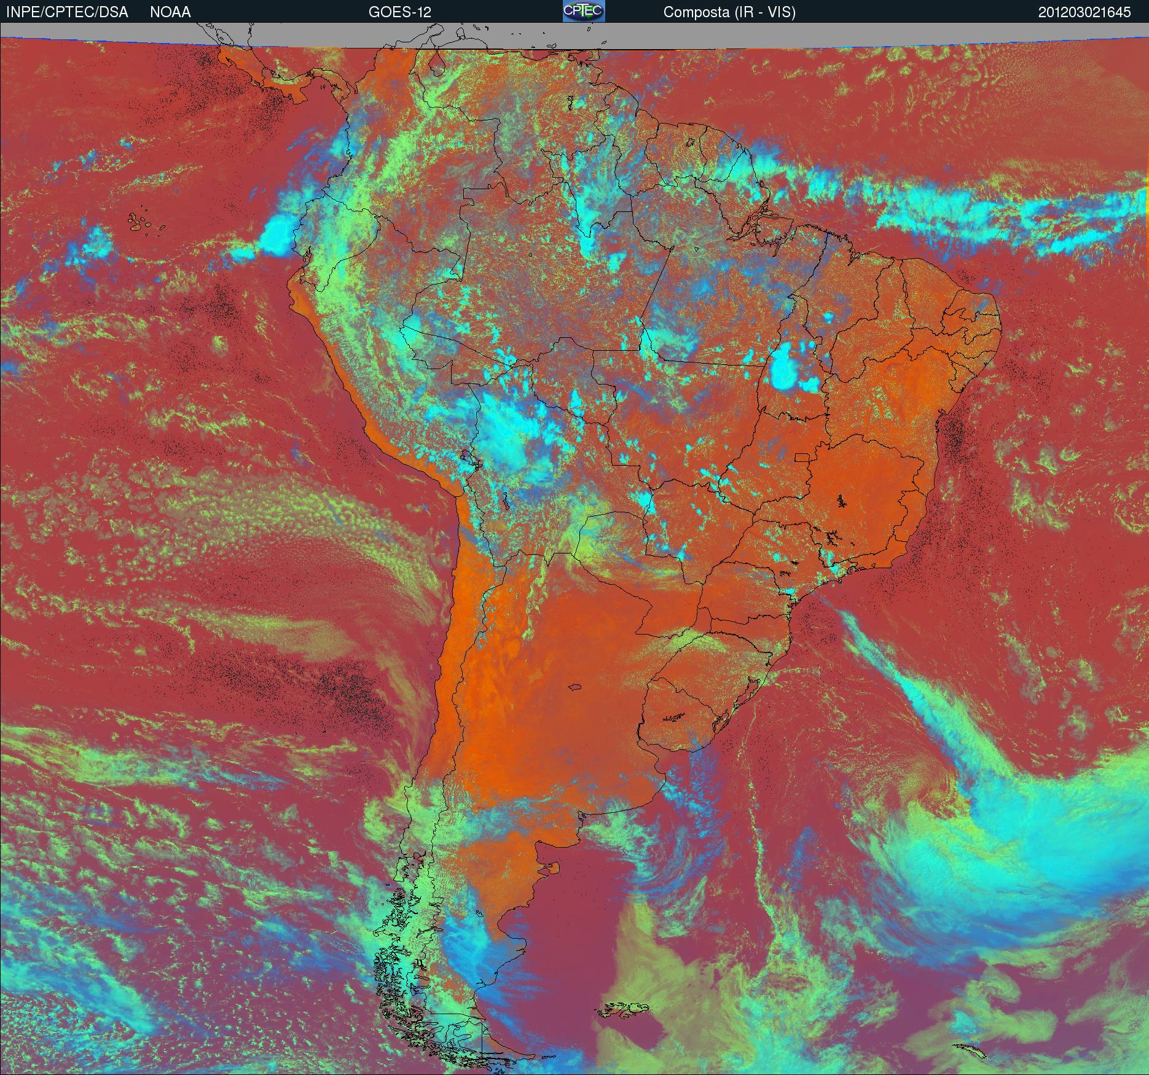Select the GOES-12 satellite label
Screen dimensions: 1149x1075
399,12
